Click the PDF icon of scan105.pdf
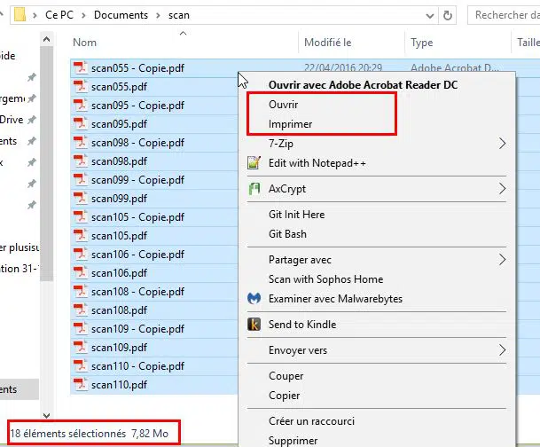 tap(81, 235)
